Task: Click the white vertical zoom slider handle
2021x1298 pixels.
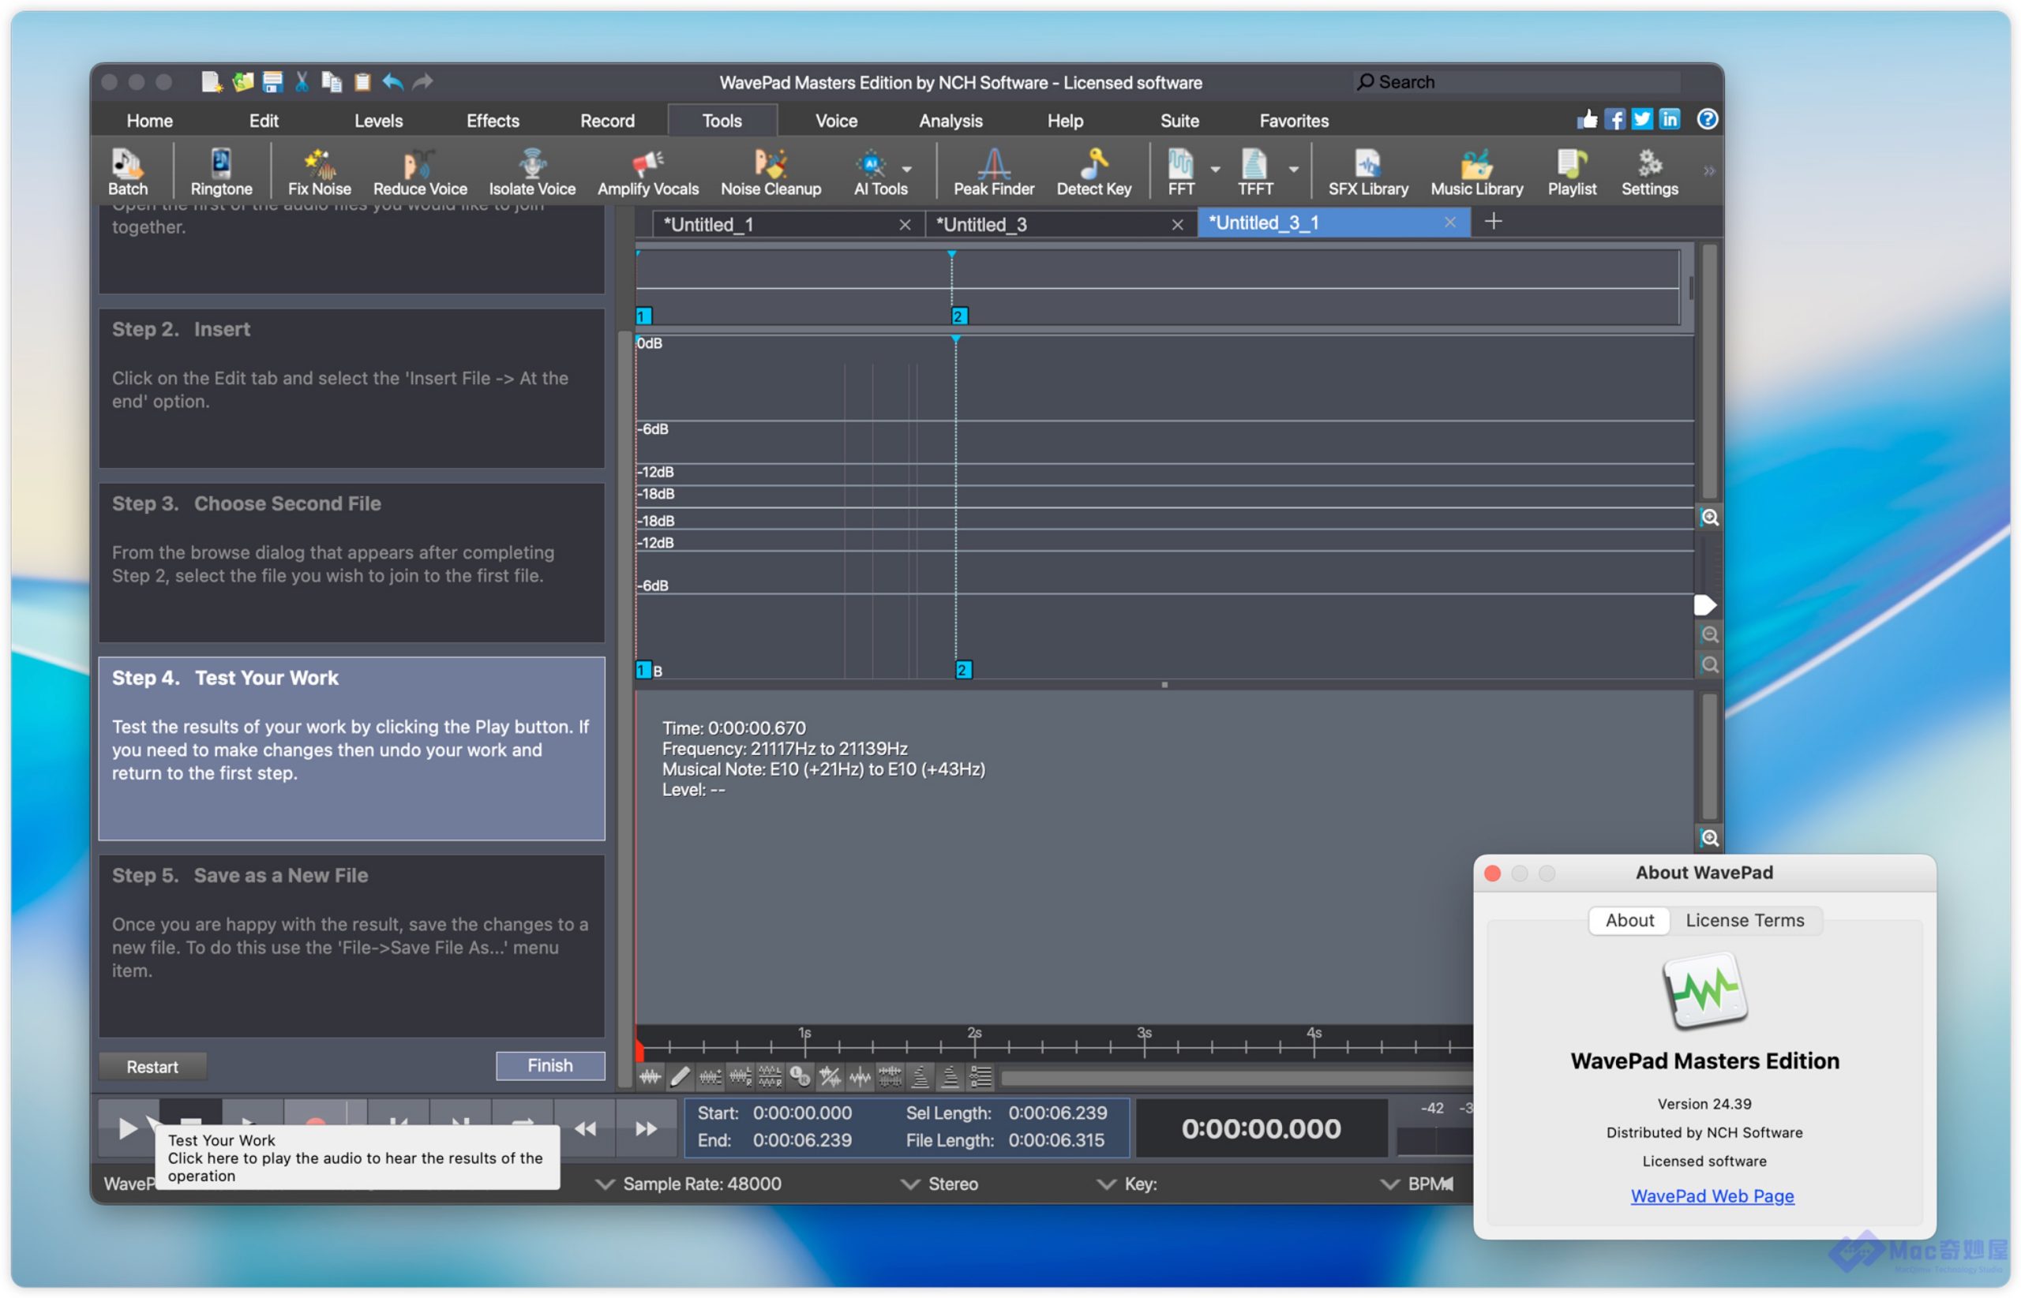Action: 1704,605
